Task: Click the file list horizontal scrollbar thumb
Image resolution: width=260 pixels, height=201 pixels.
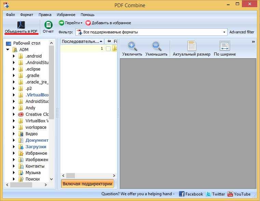Action: tap(70, 175)
